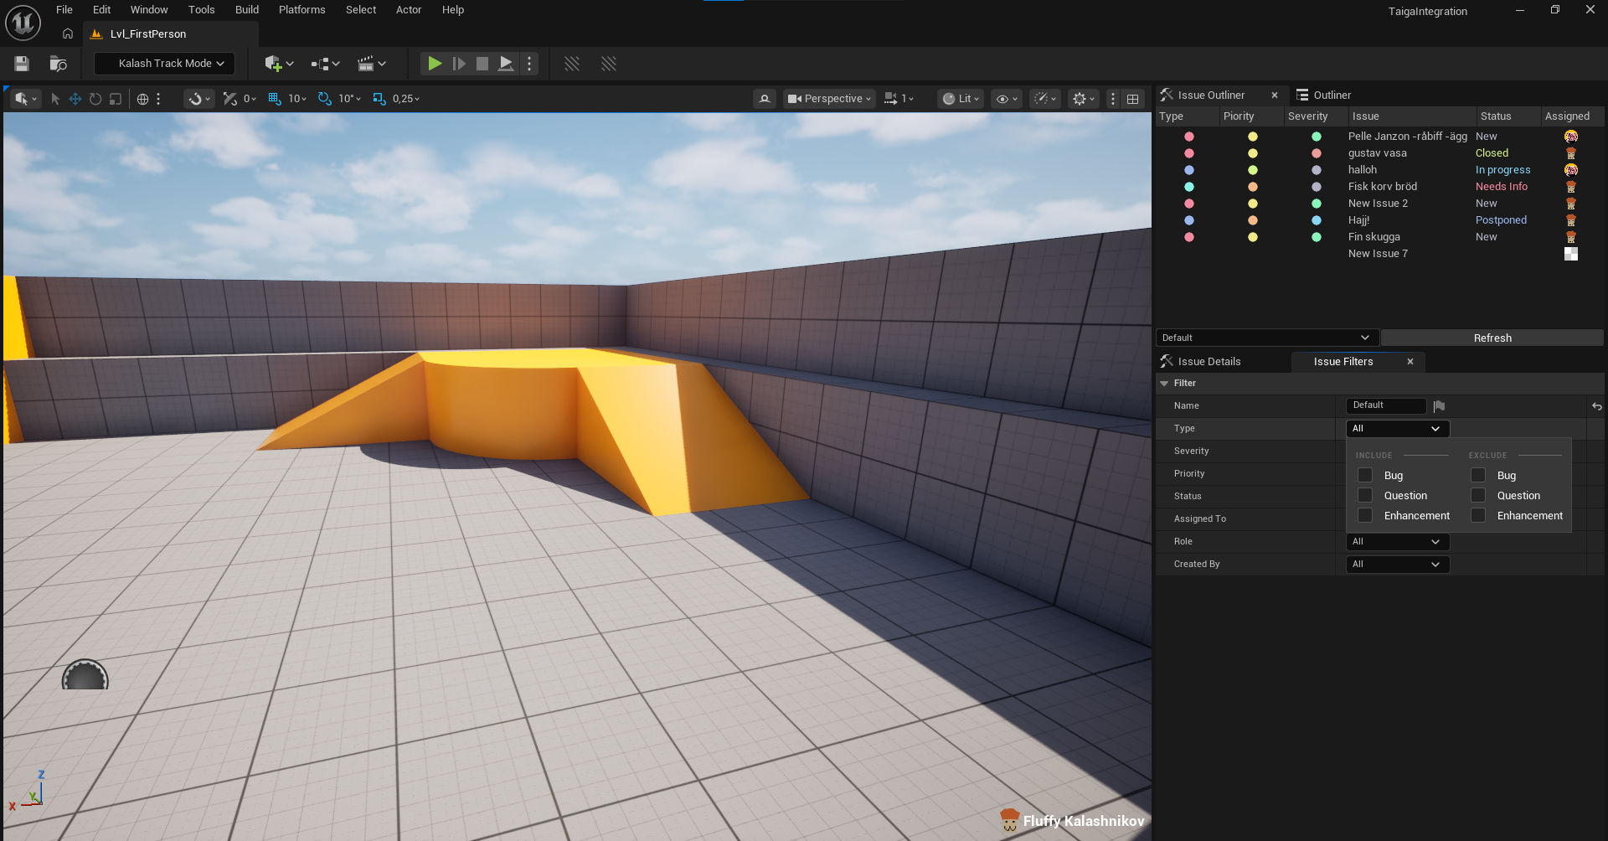Click the Browse content icon in toolbar

point(58,64)
